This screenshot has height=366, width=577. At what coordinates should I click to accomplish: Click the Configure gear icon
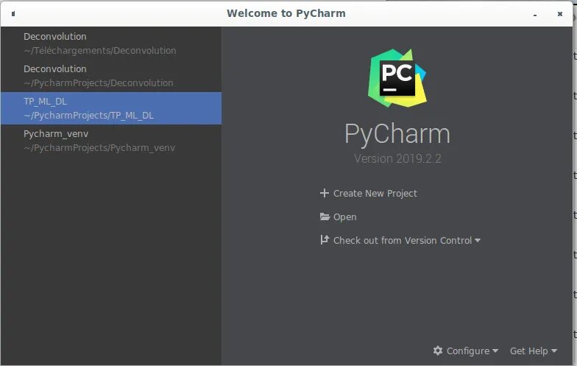437,351
